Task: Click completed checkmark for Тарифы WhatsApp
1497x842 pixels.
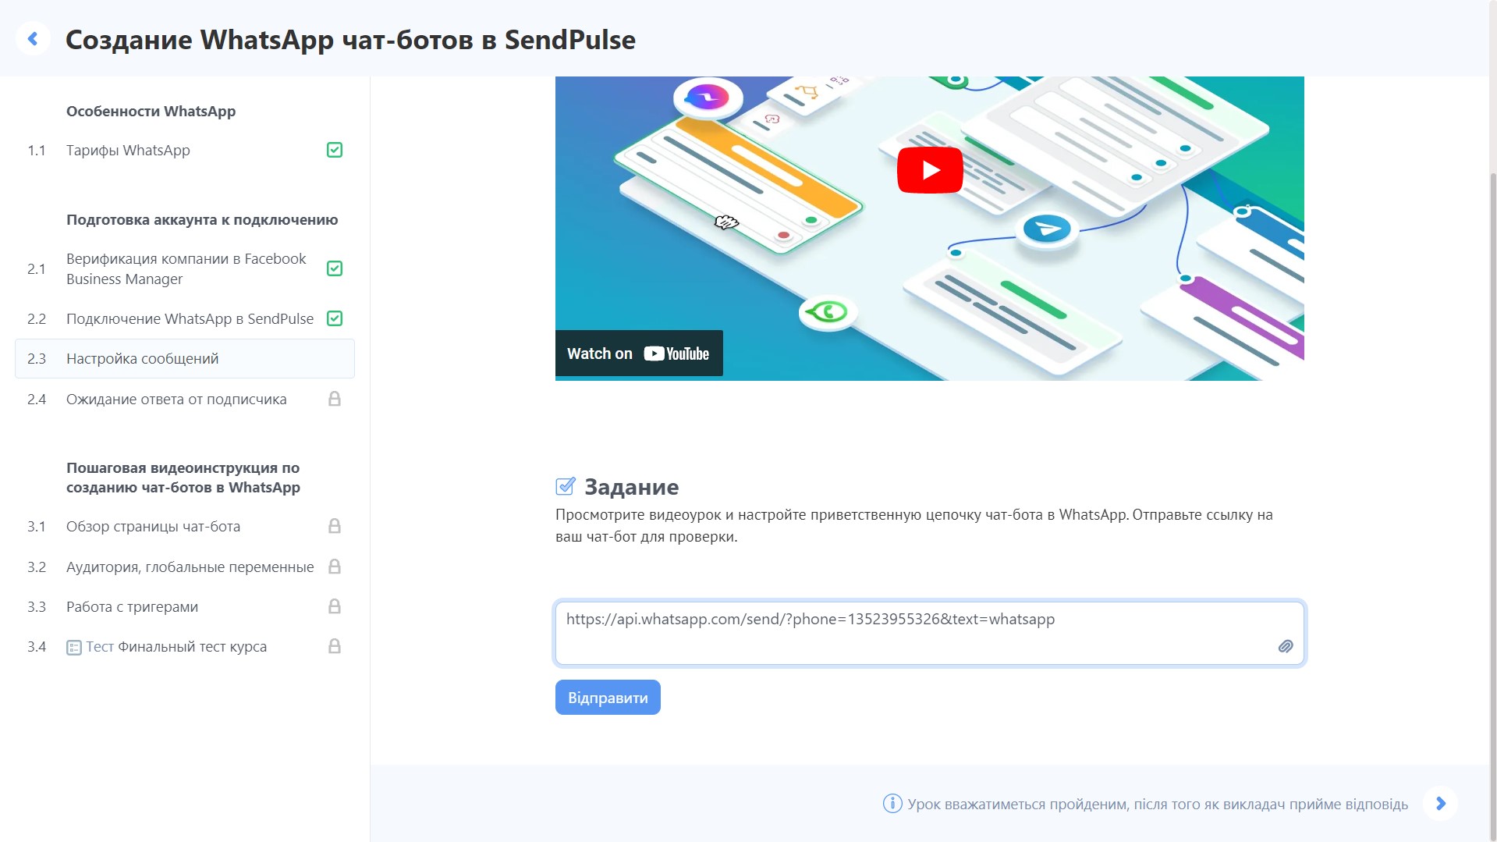Action: 335,150
